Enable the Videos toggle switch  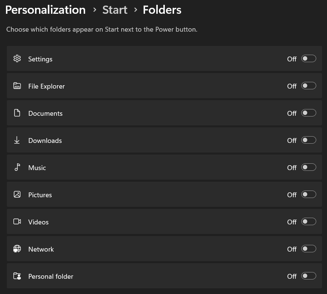coord(308,222)
